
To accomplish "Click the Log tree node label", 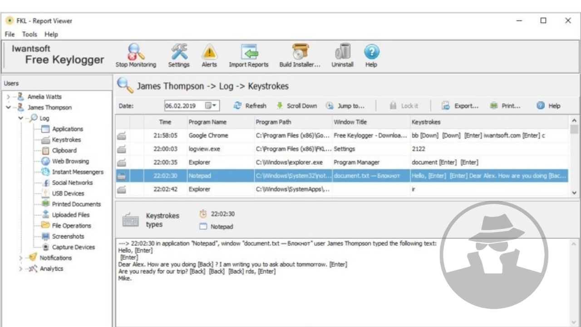I will (44, 118).
